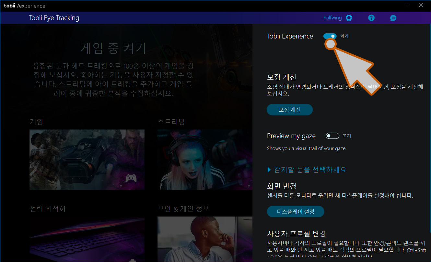
Task: Open the 게임 thumbnail card
Action: (87, 160)
